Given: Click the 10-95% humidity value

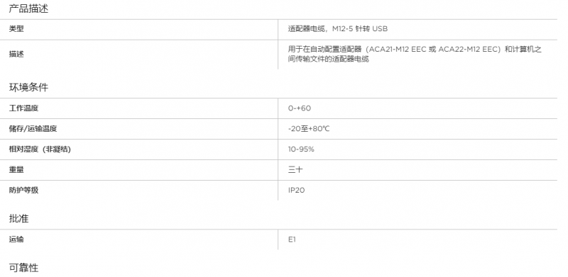Looking at the screenshot, I should (301, 149).
